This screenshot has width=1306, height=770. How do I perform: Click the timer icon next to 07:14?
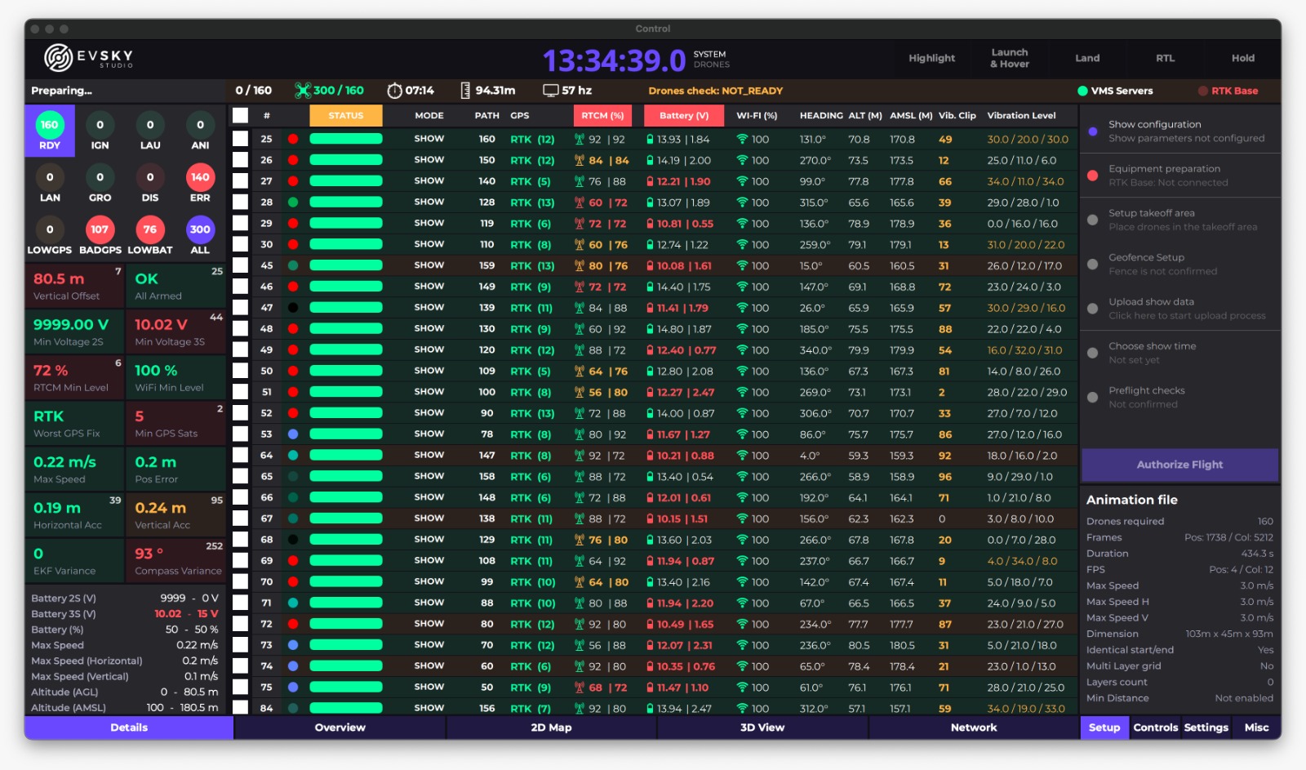point(394,91)
